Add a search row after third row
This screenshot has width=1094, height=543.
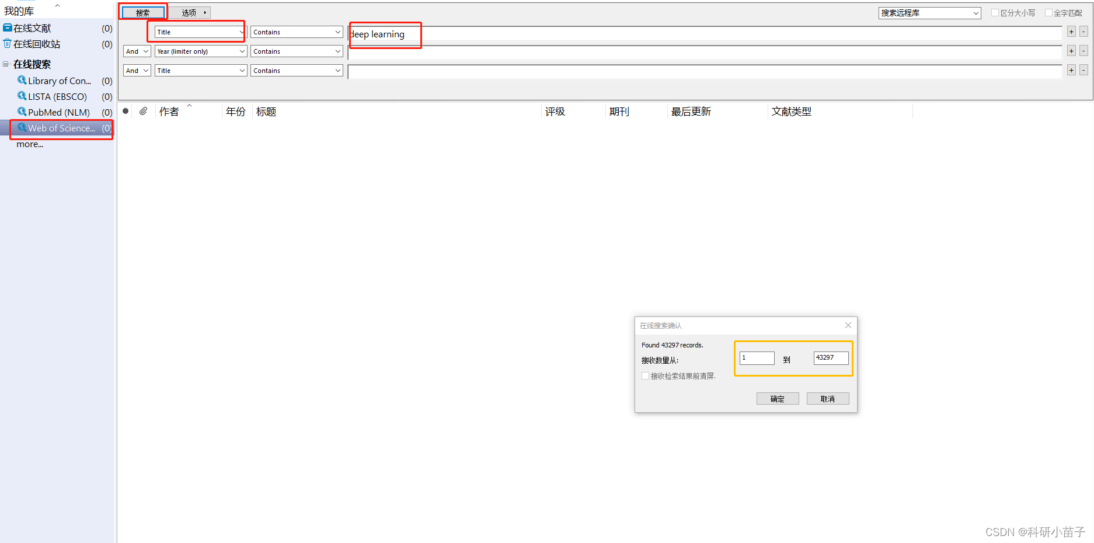coord(1071,70)
